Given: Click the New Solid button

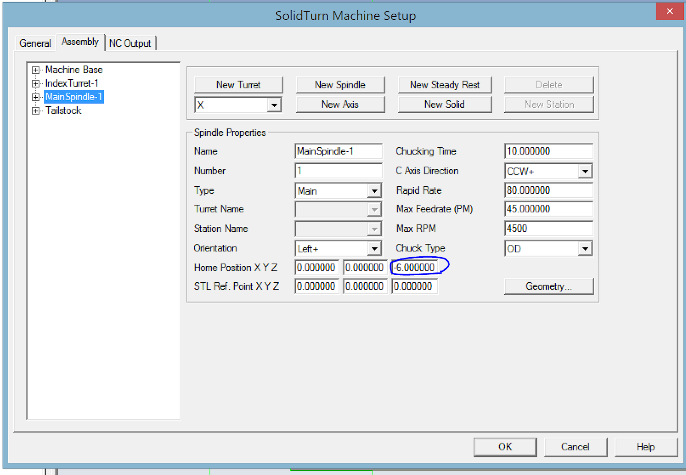Looking at the screenshot, I should 445,105.
